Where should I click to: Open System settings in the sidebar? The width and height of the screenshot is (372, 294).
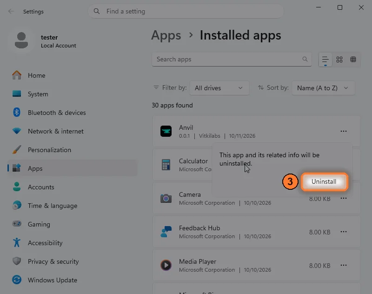(73, 94)
